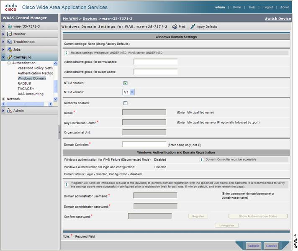Screen dimensions: 298x251
Task: Enable the Kerberos enabled checkbox
Action: click(126, 103)
